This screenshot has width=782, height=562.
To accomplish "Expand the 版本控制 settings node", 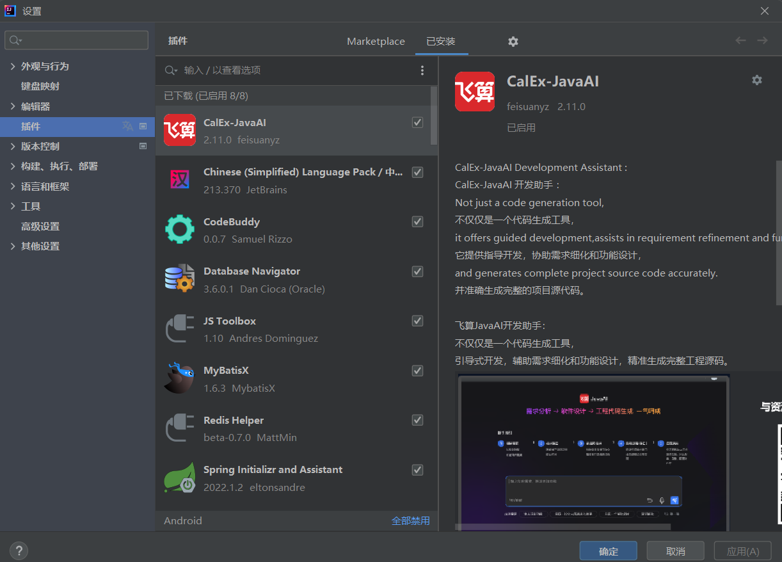I will 13,146.
